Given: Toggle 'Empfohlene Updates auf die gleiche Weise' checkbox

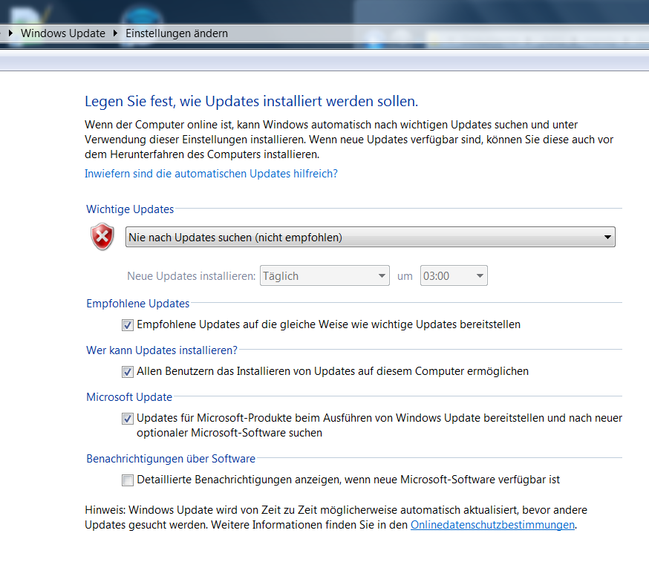Looking at the screenshot, I should 128,325.
